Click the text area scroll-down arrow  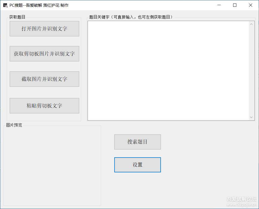(251, 117)
